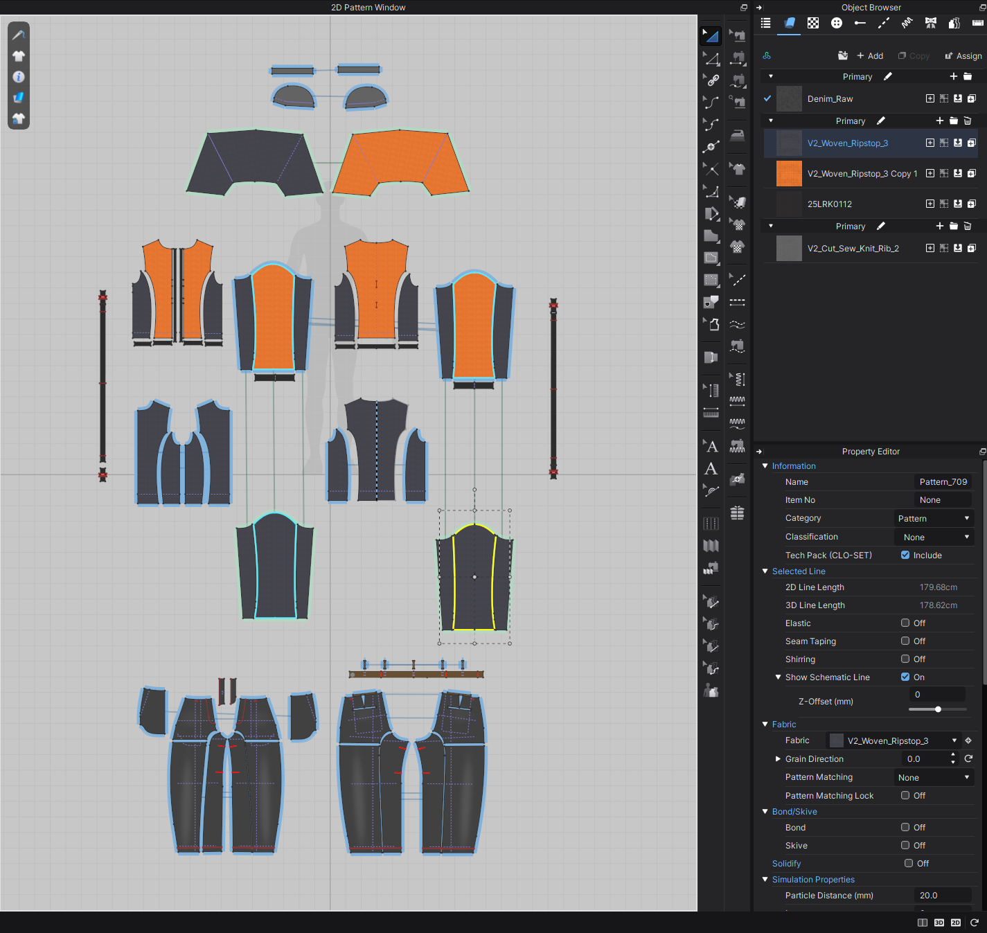Select the Transform Pattern arrow tool

click(711, 36)
